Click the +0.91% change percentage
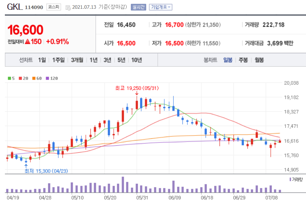The height and width of the screenshot is (203, 306). click(58, 42)
